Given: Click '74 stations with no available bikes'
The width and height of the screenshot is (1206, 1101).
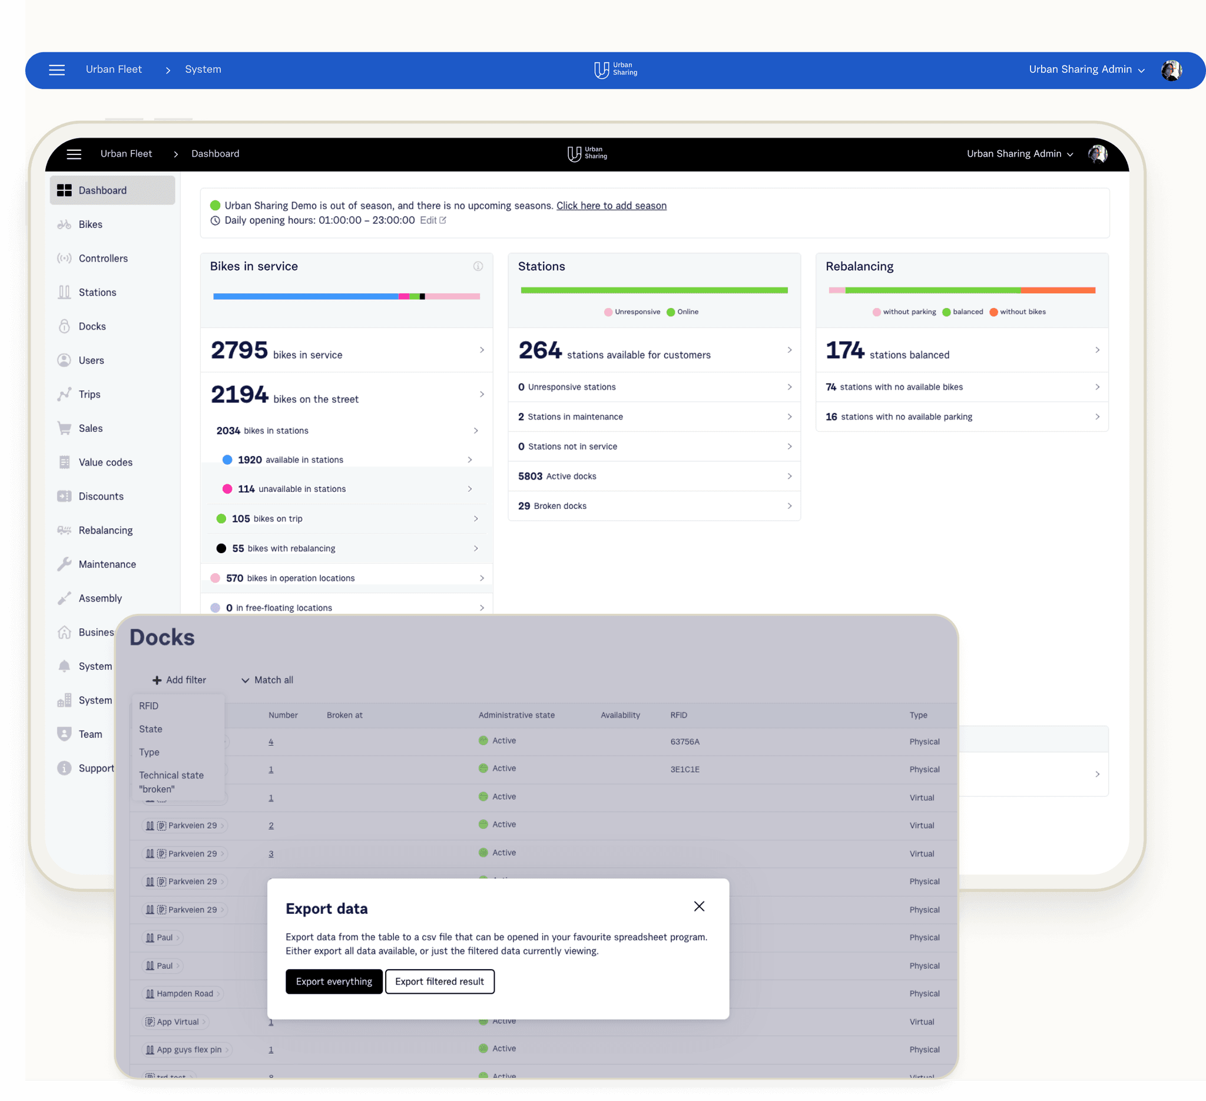Looking at the screenshot, I should [x=962, y=387].
